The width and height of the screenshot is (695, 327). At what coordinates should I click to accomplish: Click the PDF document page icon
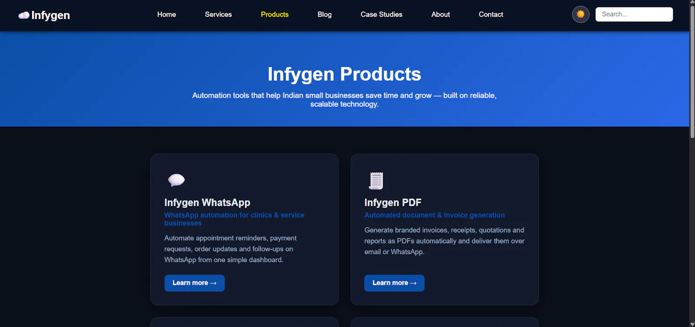(x=376, y=181)
